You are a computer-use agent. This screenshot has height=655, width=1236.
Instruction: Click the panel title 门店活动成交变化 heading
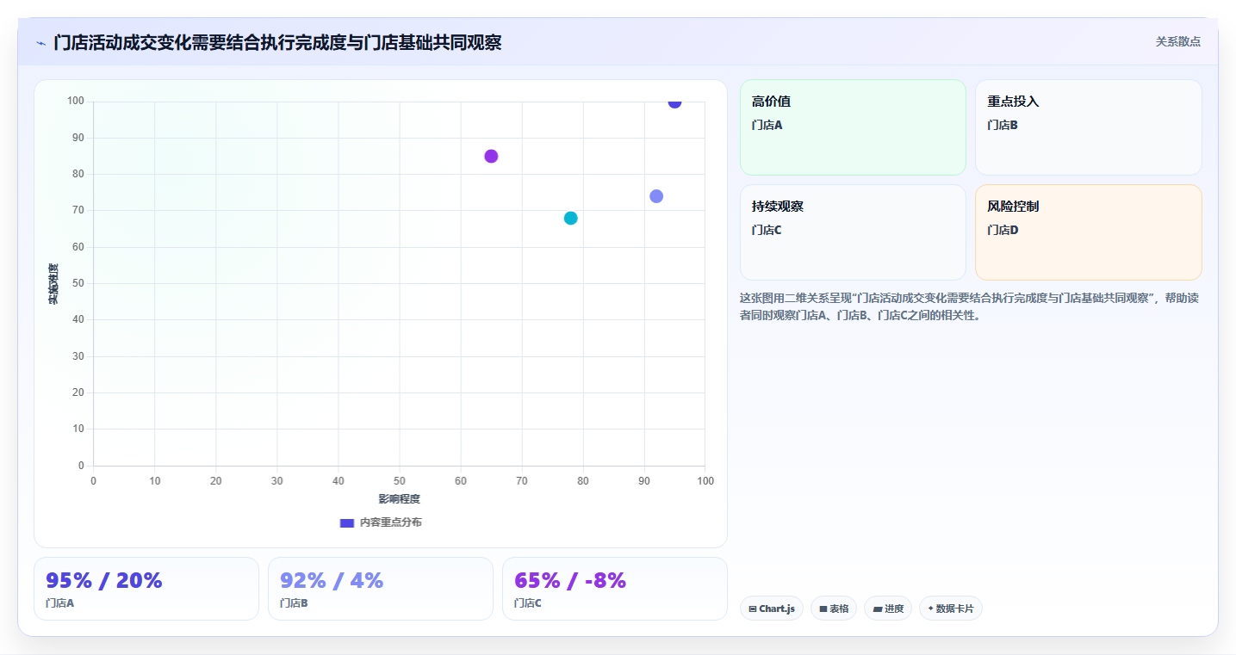coord(277,42)
